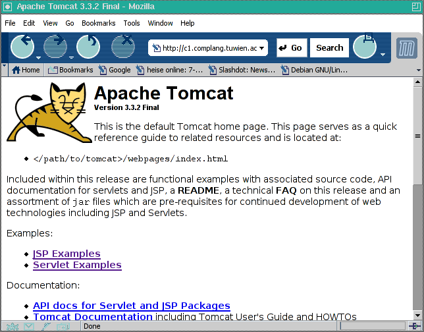Image resolution: width=424 pixels, height=332 pixels.
Task: Open Navigator from the status bar component icon
Action: [x=12, y=327]
